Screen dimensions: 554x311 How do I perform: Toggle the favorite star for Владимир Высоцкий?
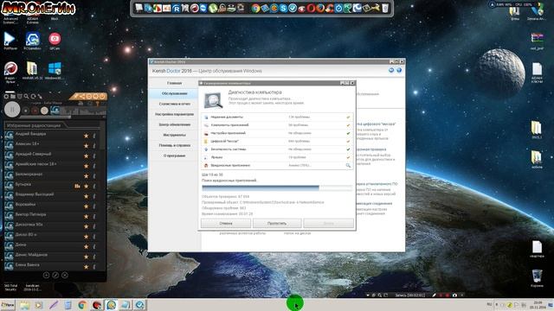tap(87, 196)
